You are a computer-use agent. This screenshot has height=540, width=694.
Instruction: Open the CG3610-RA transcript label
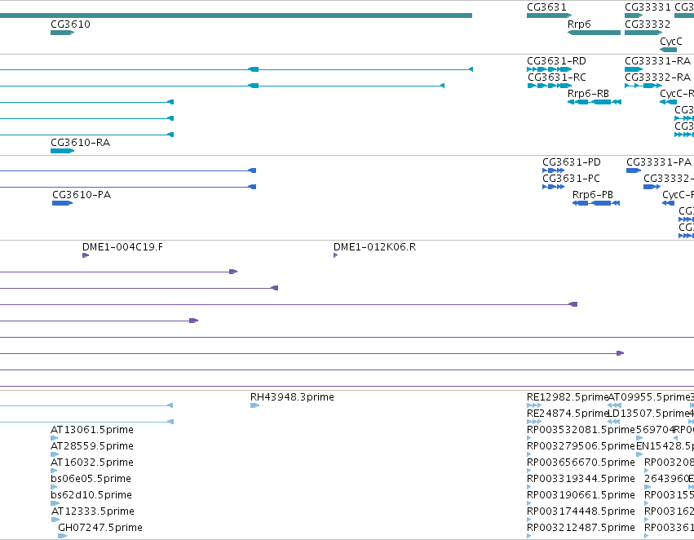81,143
